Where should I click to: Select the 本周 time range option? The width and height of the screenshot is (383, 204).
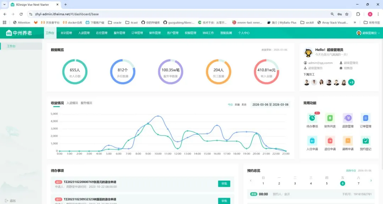(x=237, y=105)
